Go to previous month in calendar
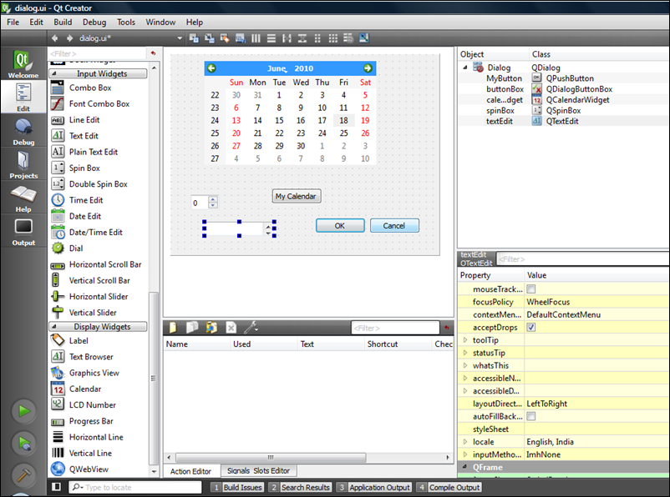 pyautogui.click(x=212, y=68)
